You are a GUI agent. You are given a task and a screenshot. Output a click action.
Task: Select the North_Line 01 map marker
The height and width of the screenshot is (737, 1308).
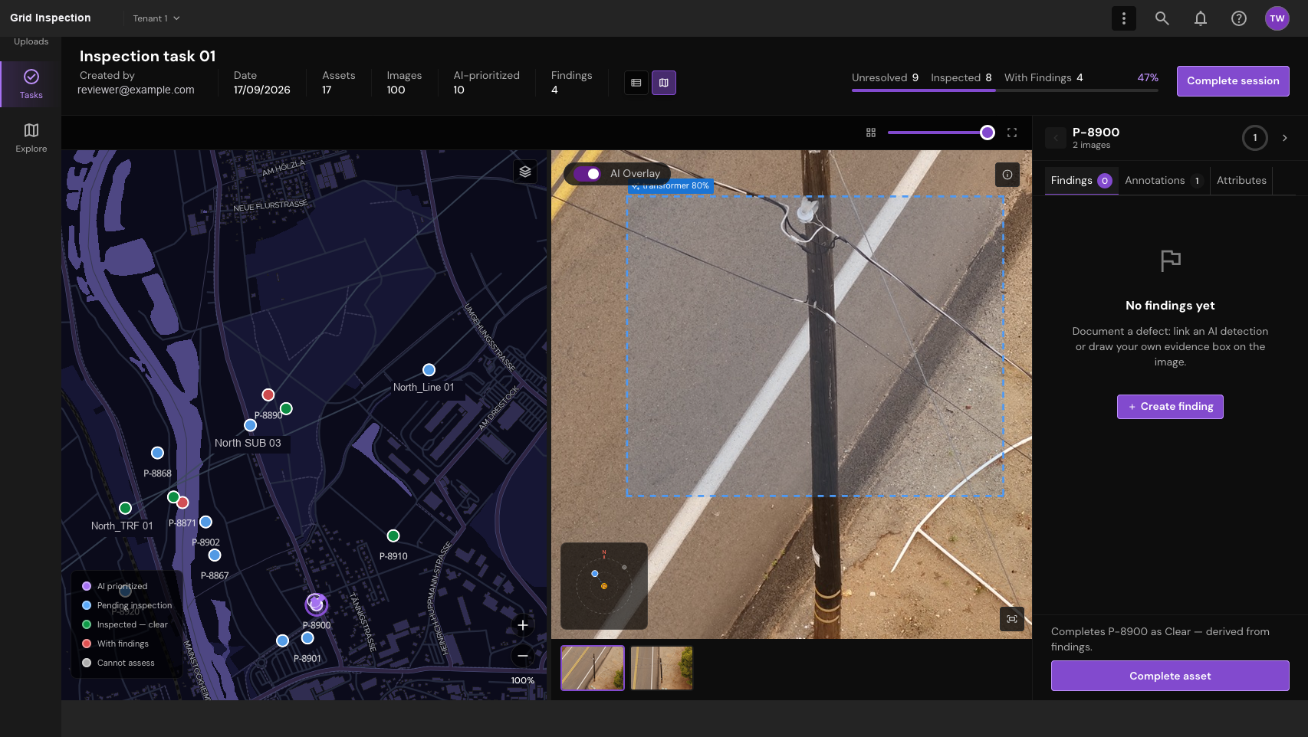429,370
